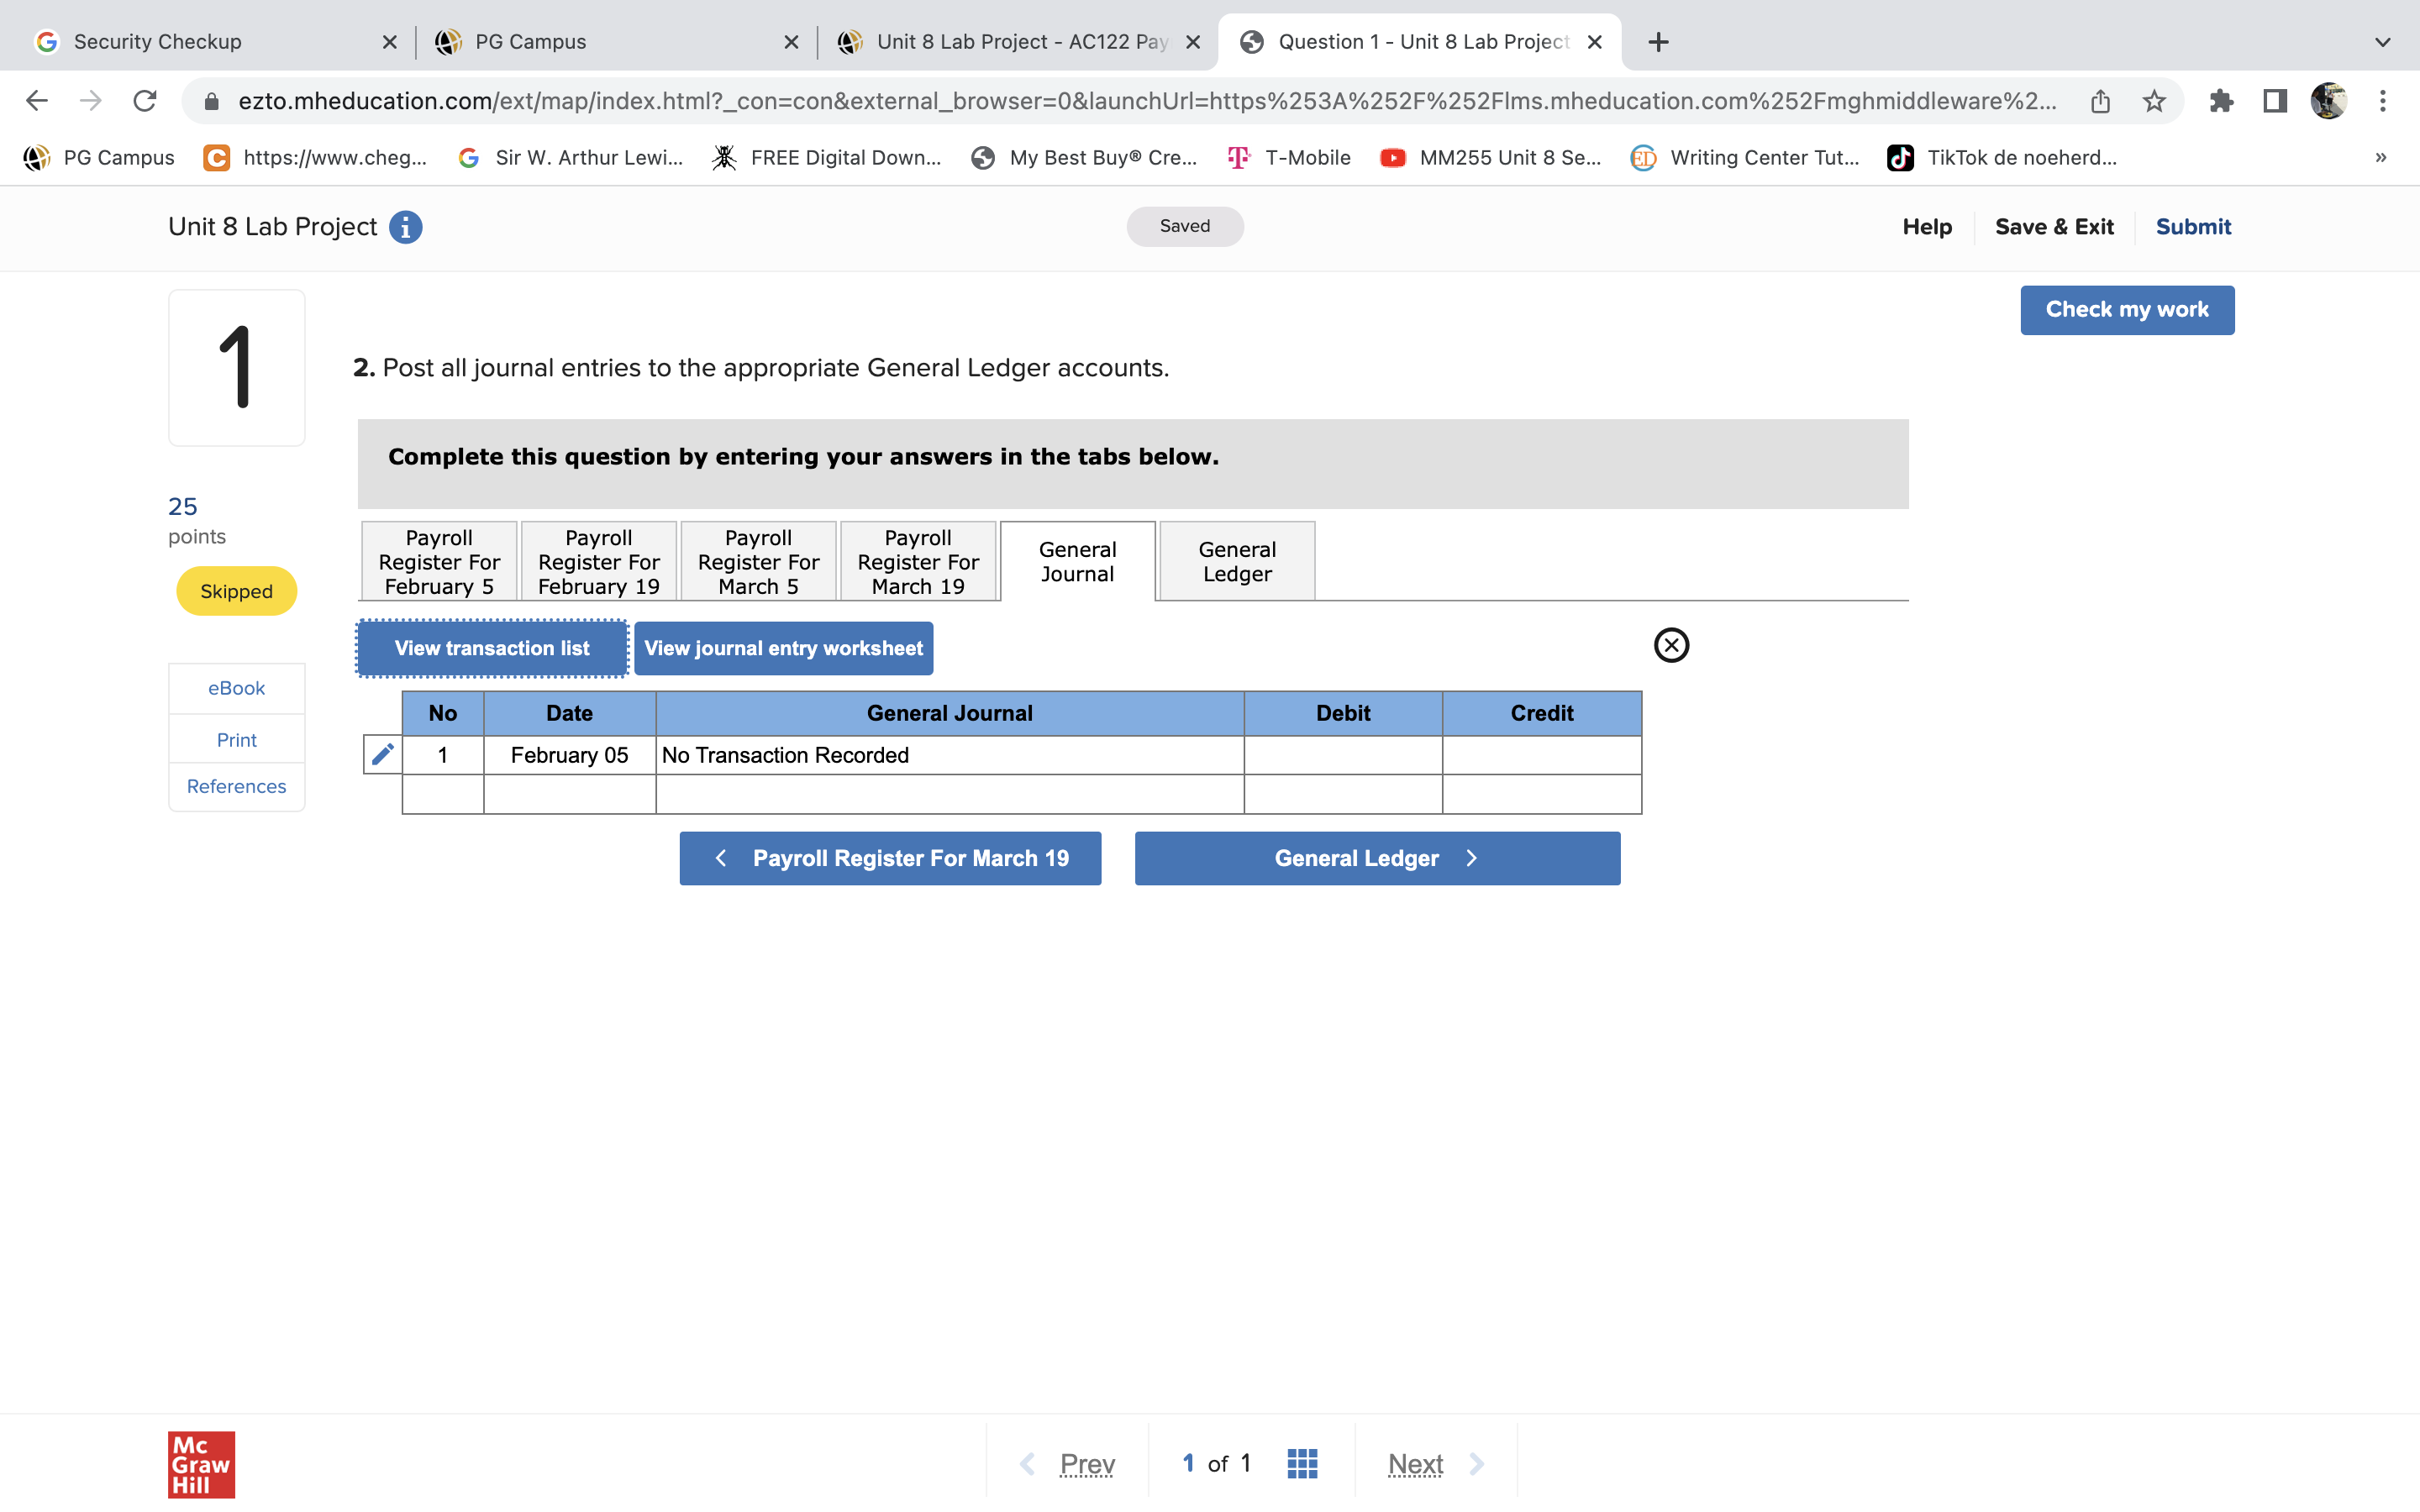This screenshot has width=2420, height=1512.
Task: Go to Payroll Register For March 19
Action: coord(890,858)
